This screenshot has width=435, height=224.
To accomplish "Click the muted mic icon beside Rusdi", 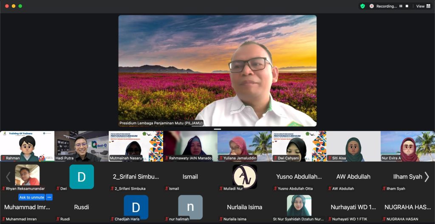I will [58, 219].
